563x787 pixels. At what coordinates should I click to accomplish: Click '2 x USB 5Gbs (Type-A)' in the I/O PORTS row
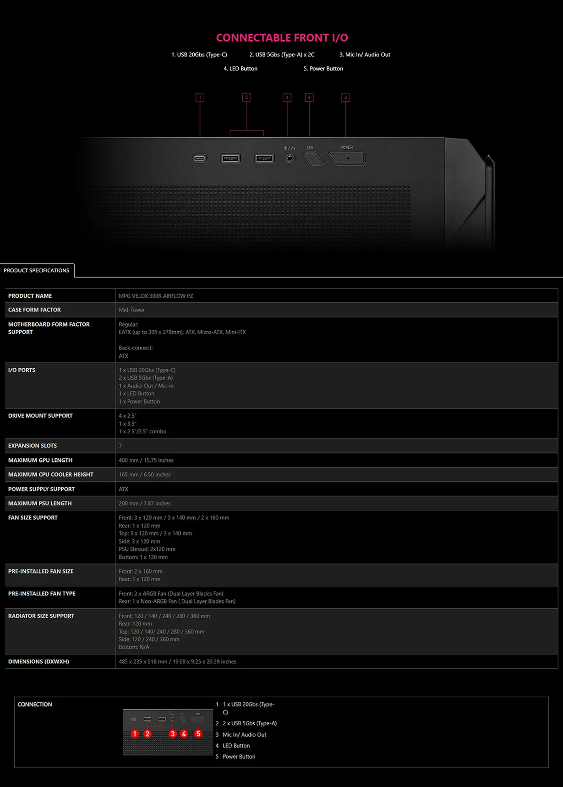[x=146, y=378]
